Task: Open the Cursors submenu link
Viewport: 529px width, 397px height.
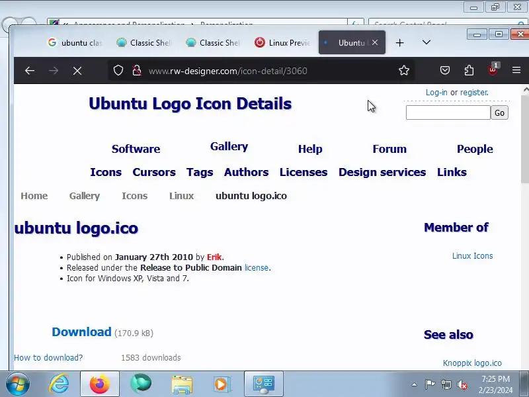Action: tap(154, 172)
